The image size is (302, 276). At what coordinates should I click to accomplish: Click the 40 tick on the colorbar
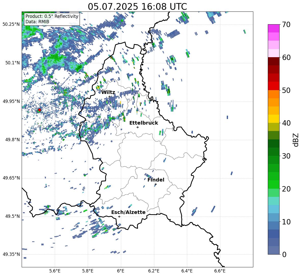click(x=286, y=123)
